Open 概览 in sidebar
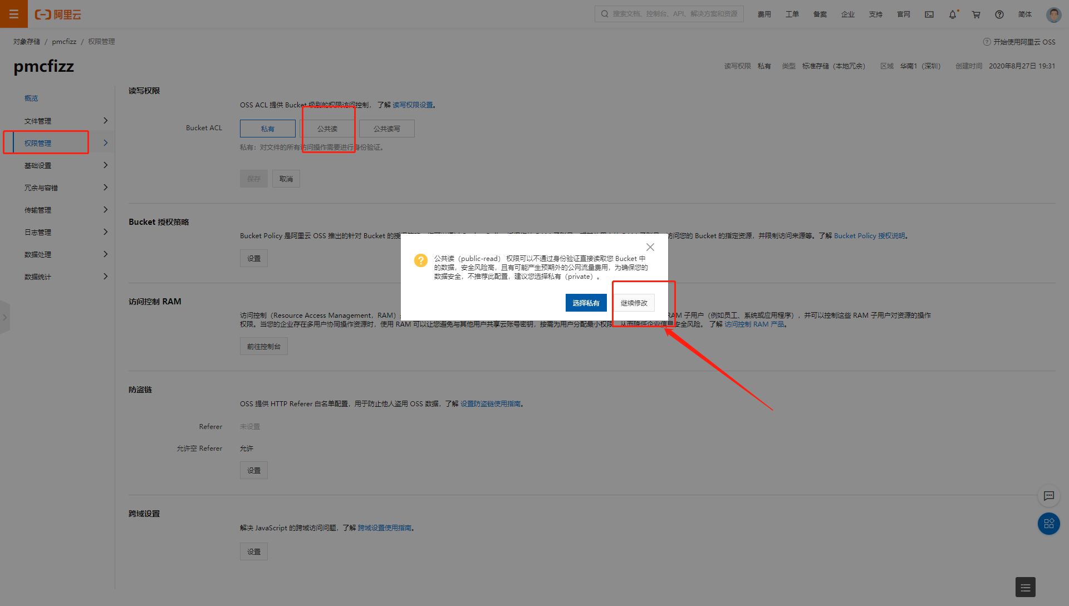The image size is (1069, 606). click(x=31, y=98)
